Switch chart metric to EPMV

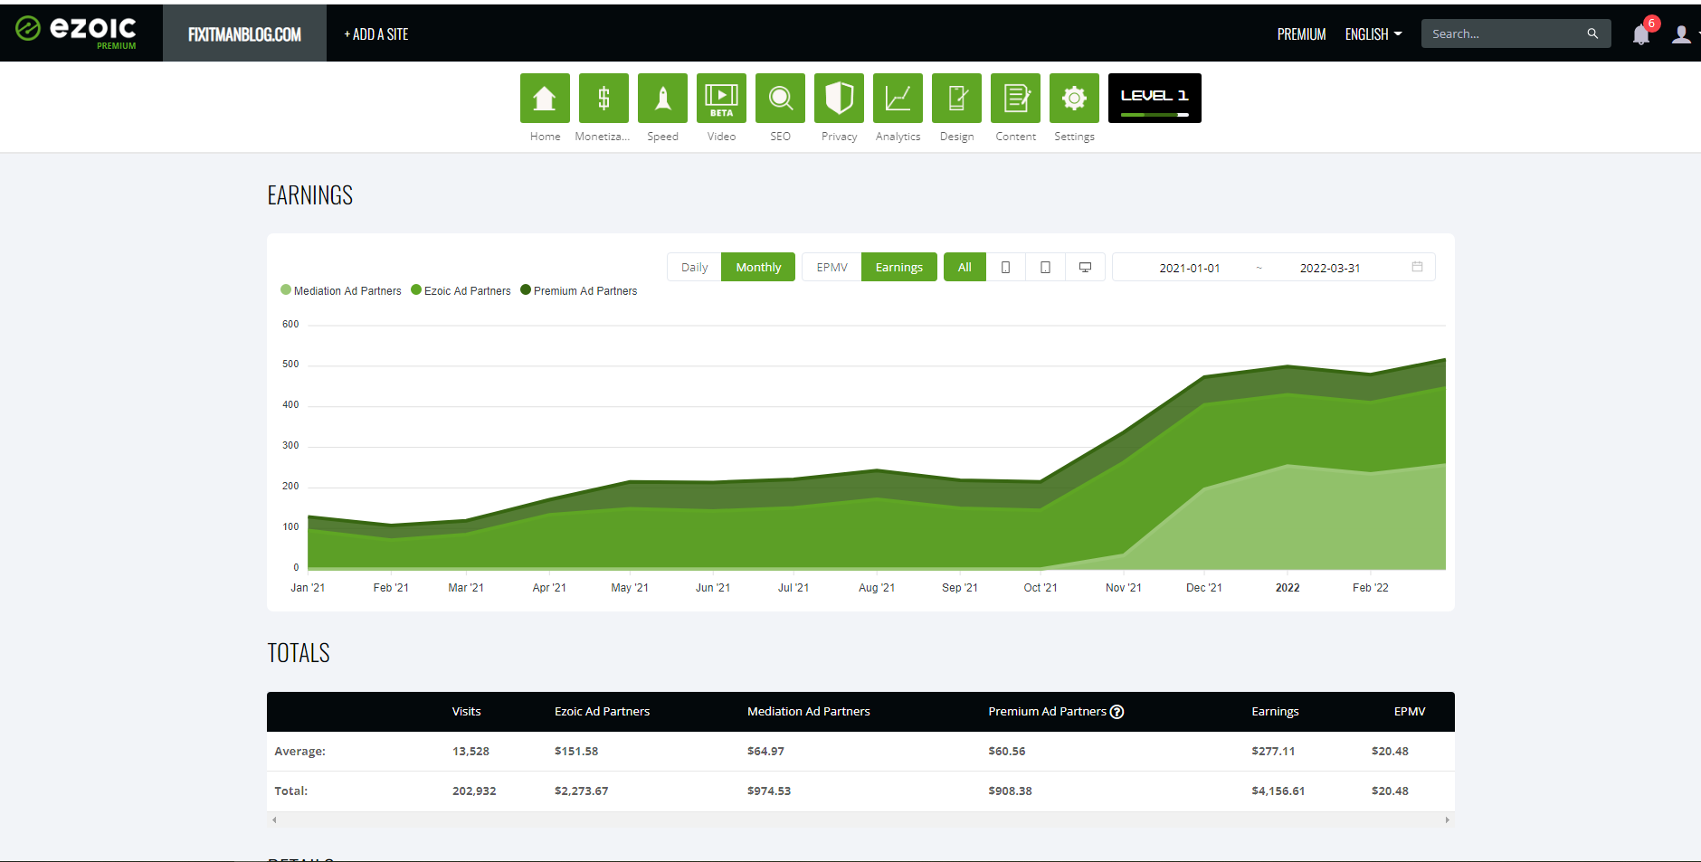[831, 267]
